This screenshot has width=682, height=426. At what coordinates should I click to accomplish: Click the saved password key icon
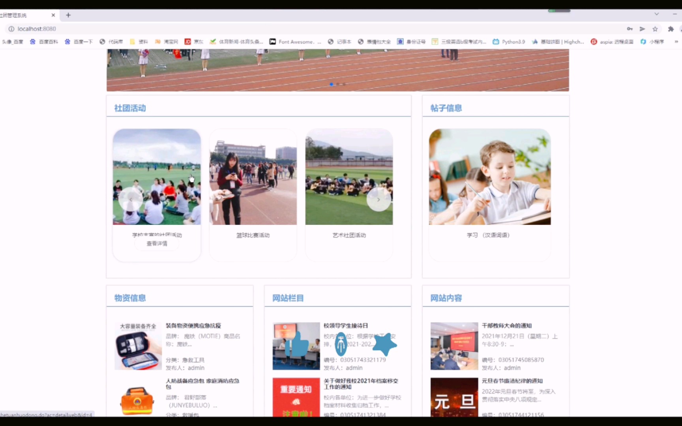coord(630,29)
